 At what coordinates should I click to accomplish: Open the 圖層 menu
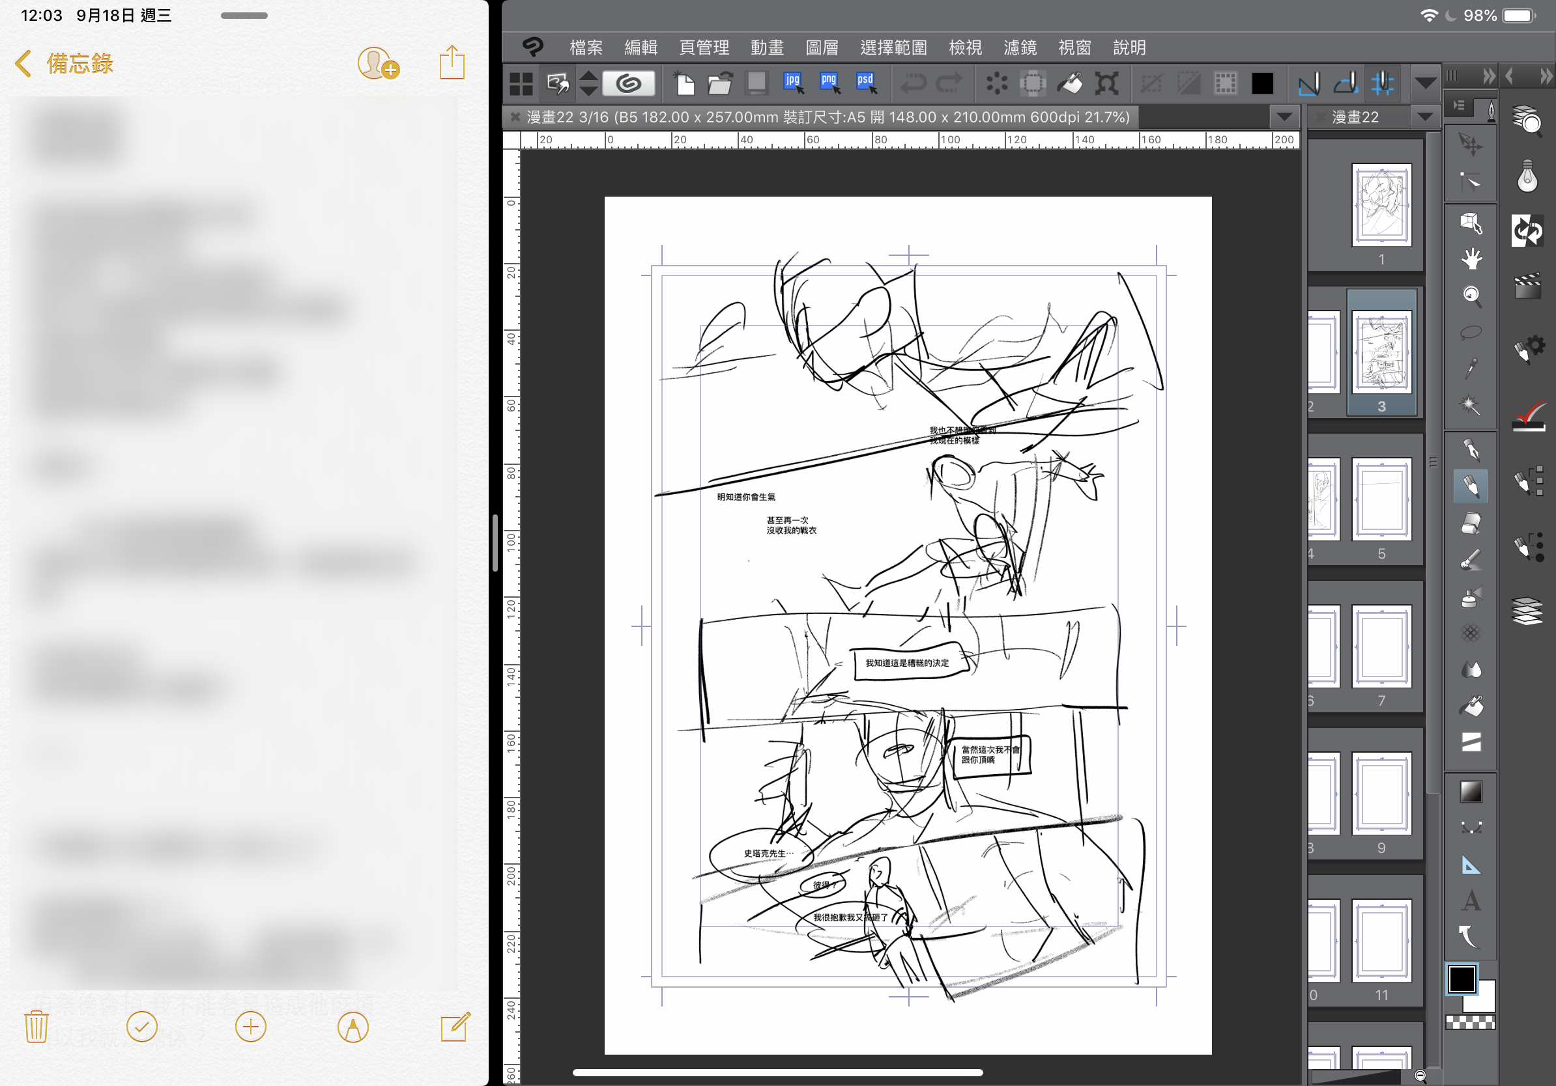(822, 48)
